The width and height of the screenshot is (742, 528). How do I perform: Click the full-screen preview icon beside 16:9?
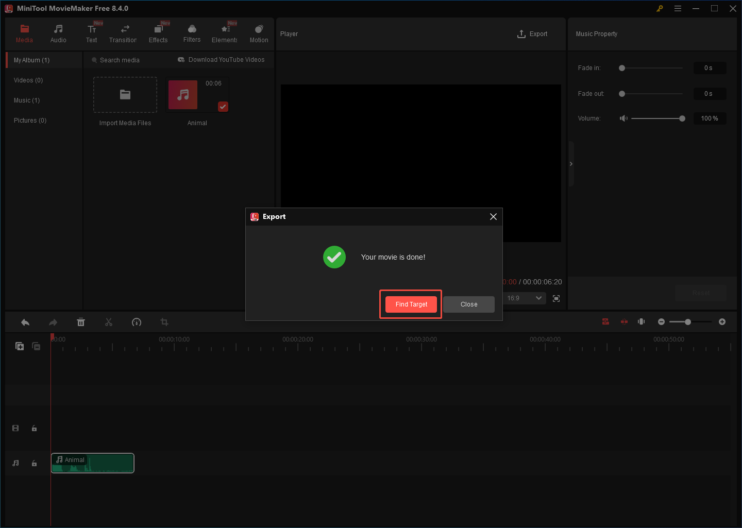click(556, 298)
